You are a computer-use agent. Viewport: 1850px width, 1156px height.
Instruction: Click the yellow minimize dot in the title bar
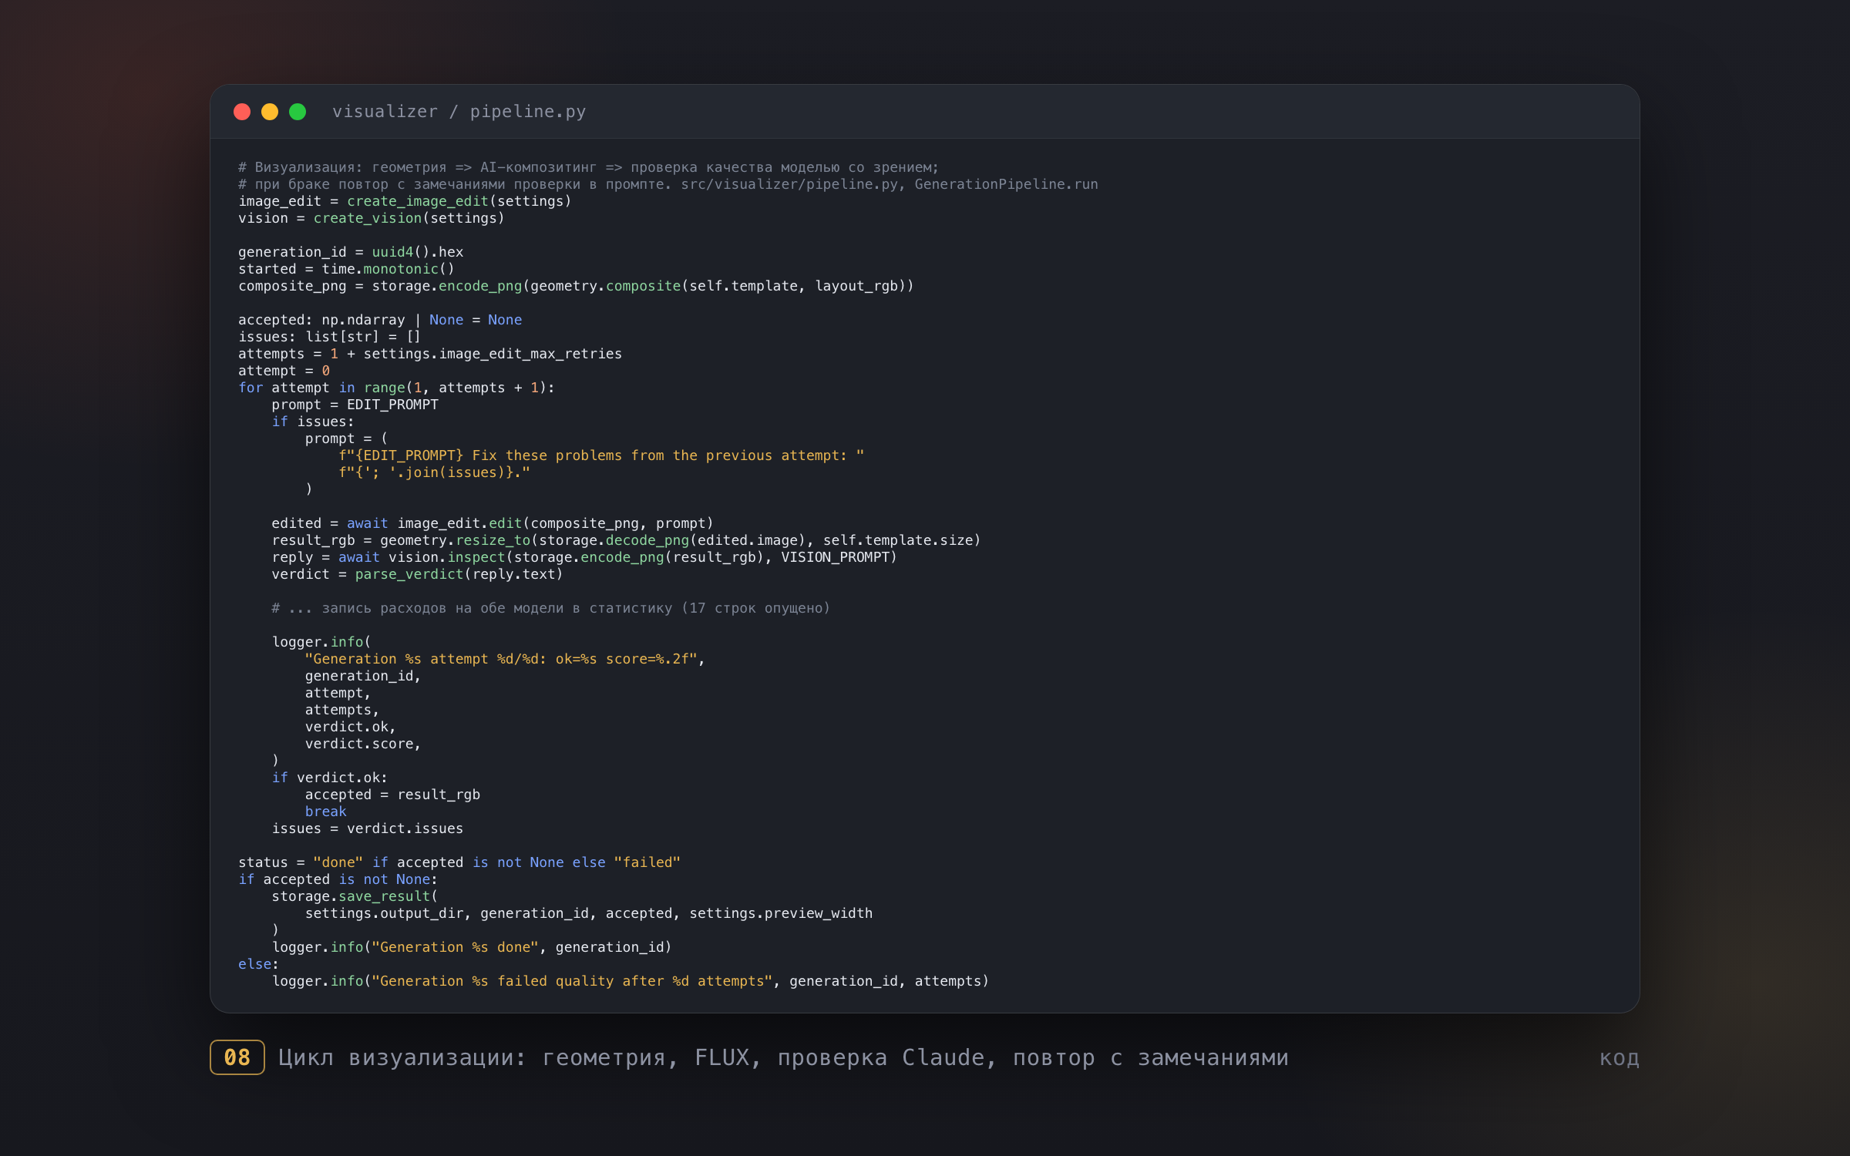pos(270,112)
